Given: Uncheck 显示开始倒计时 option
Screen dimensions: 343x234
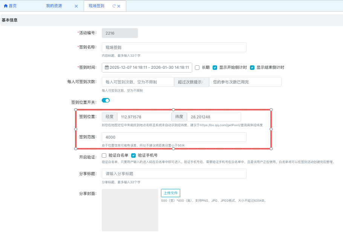Looking at the screenshot, I should [x=215, y=68].
